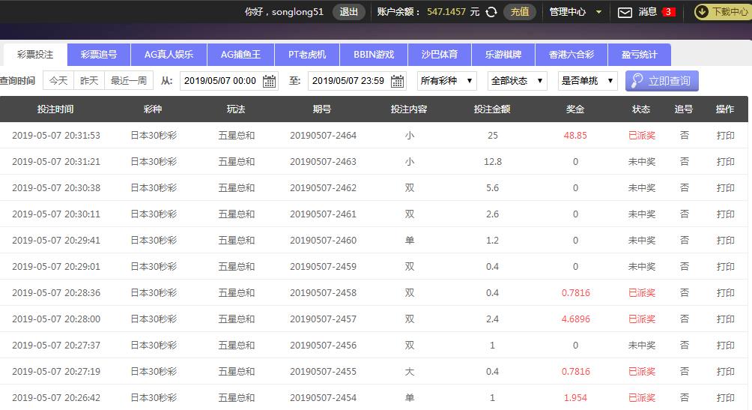752x410 pixels.
Task: Click the username songlong51 greeting
Action: coord(284,12)
